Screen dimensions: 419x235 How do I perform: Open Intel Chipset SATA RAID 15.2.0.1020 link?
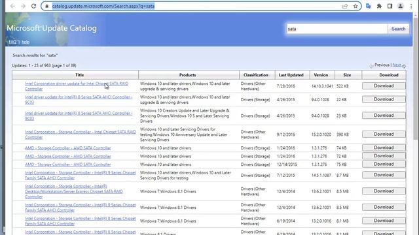pos(80,134)
